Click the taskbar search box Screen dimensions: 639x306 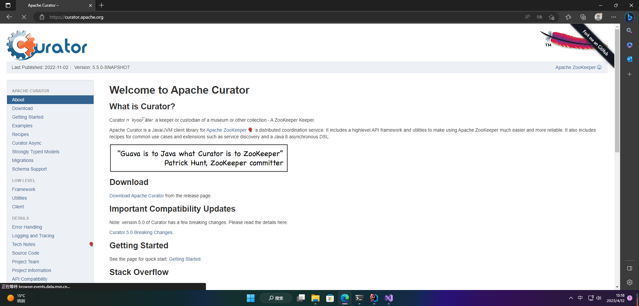pyautogui.click(x=276, y=298)
